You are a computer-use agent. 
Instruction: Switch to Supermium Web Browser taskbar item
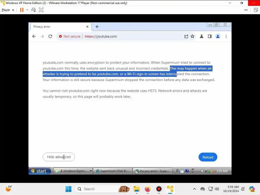point(112,171)
